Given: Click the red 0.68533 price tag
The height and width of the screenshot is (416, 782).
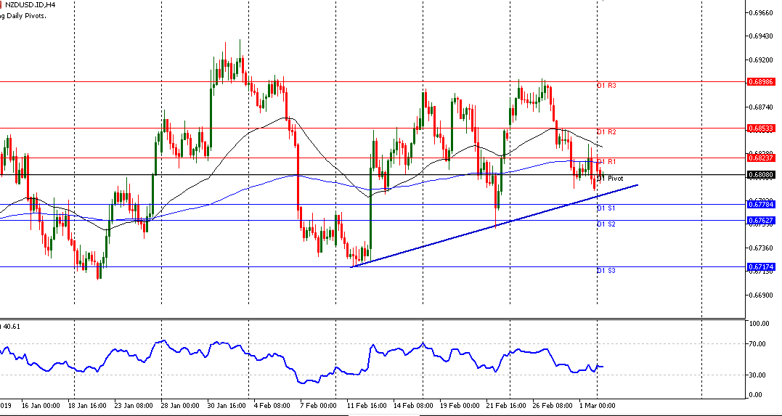Looking at the screenshot, I should (x=760, y=129).
